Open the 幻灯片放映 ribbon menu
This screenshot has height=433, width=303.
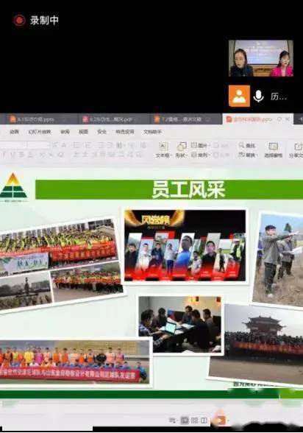[40, 132]
